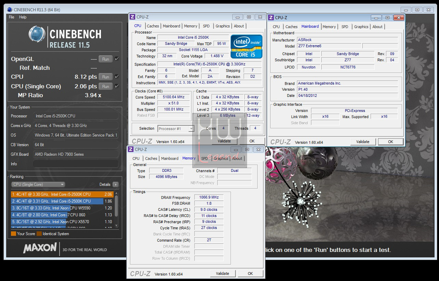This screenshot has width=439, height=281.
Task: Select Graphics tab in Mainboard window
Action: coord(361,27)
